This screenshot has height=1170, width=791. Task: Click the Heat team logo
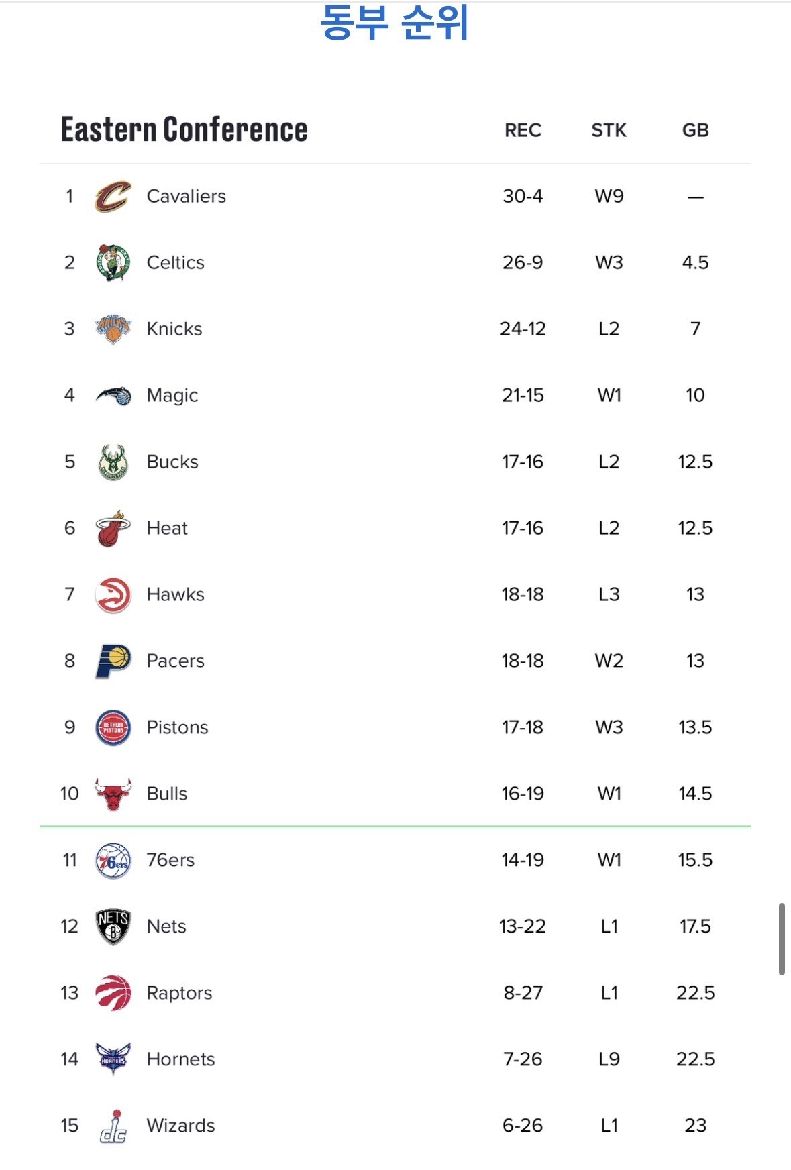tap(113, 529)
